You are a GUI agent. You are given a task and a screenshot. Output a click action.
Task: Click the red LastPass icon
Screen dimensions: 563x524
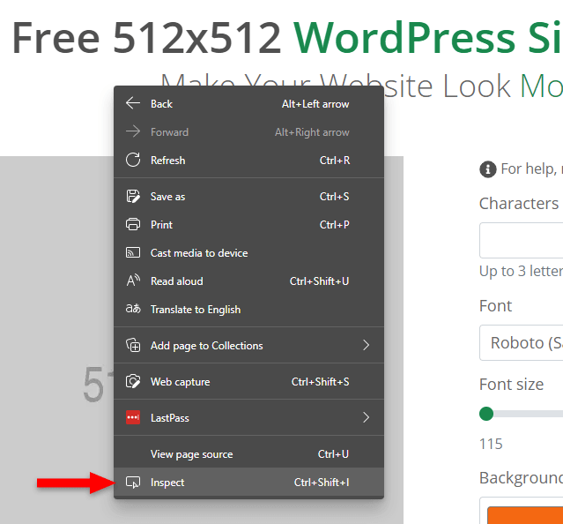[x=133, y=417]
